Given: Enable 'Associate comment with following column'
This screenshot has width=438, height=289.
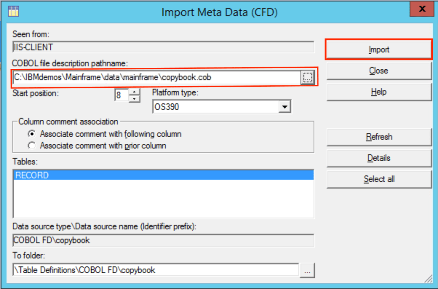Looking at the screenshot, I should point(32,134).
